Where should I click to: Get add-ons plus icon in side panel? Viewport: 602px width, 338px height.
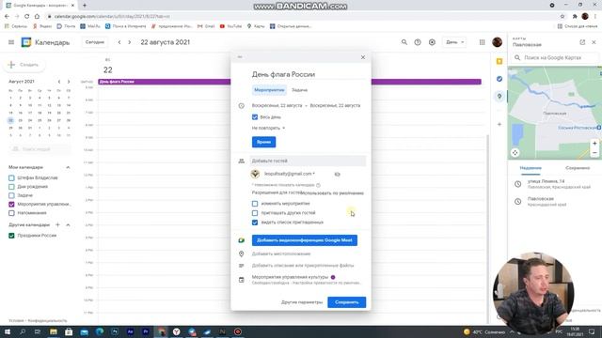pyautogui.click(x=499, y=124)
